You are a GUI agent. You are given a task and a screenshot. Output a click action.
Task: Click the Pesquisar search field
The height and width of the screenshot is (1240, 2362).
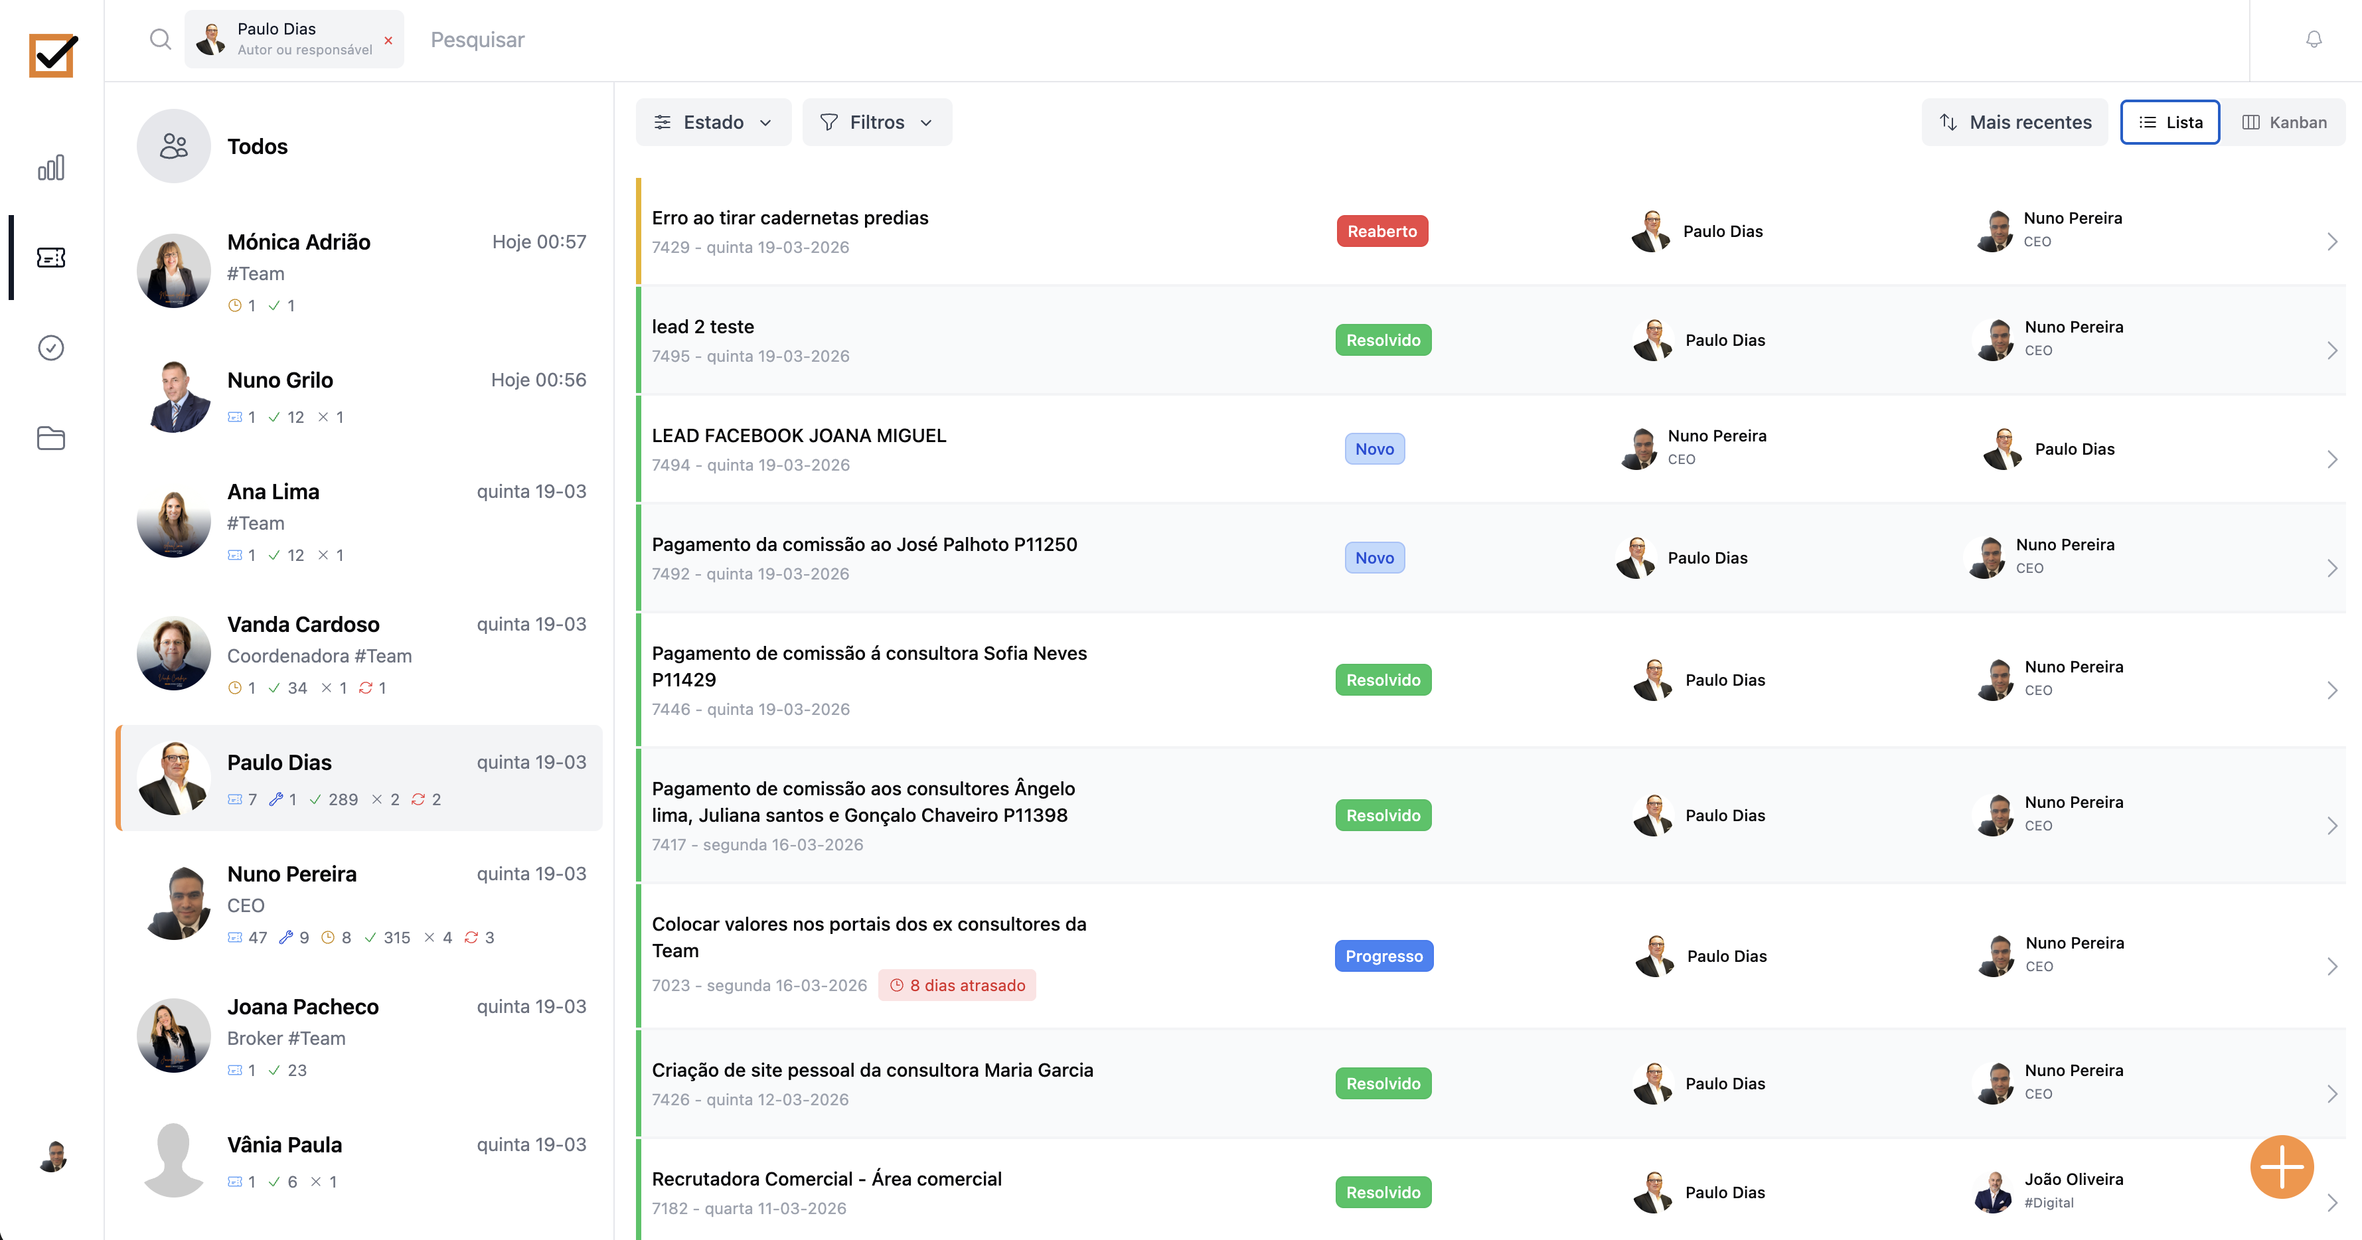pyautogui.click(x=478, y=39)
